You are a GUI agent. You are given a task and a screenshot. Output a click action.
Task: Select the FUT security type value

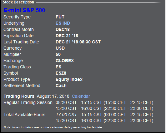click(60, 17)
